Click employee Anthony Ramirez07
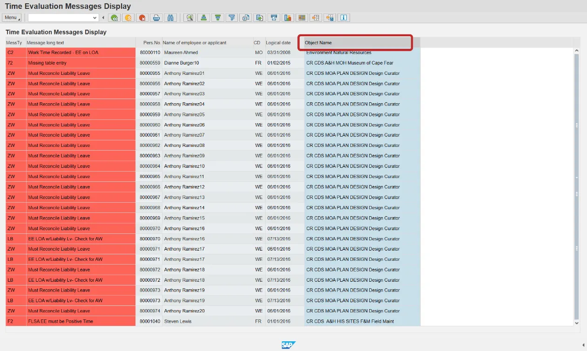Image resolution: width=587 pixels, height=351 pixels. click(x=208, y=135)
